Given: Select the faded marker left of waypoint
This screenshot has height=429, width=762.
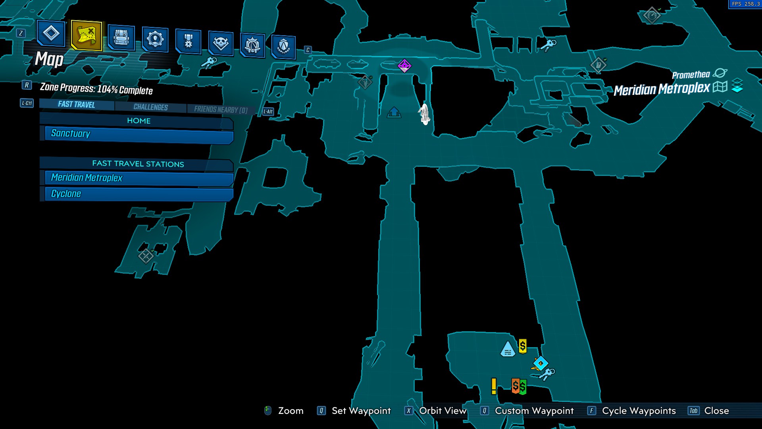Looking at the screenshot, I should (x=365, y=82).
